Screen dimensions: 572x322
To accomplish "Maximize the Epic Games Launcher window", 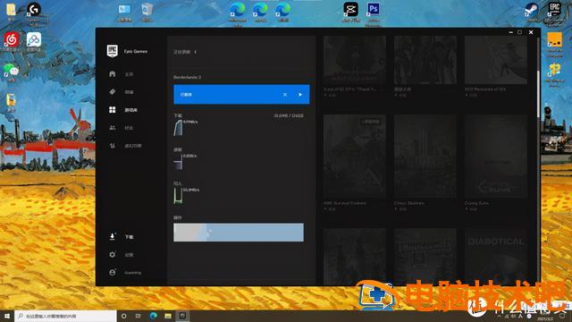I will (x=519, y=32).
